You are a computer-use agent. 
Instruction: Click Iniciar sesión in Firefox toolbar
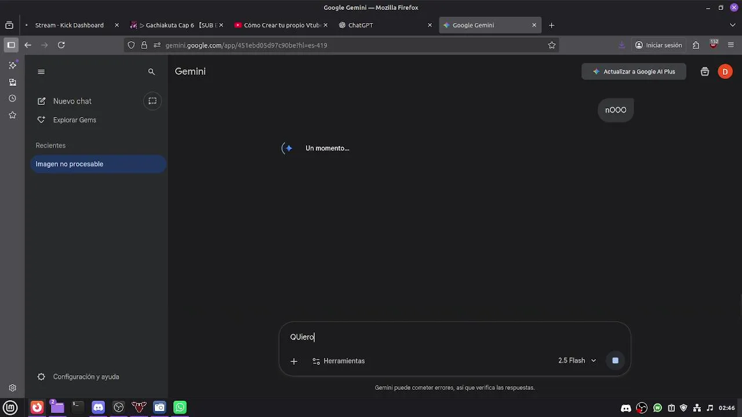click(659, 45)
